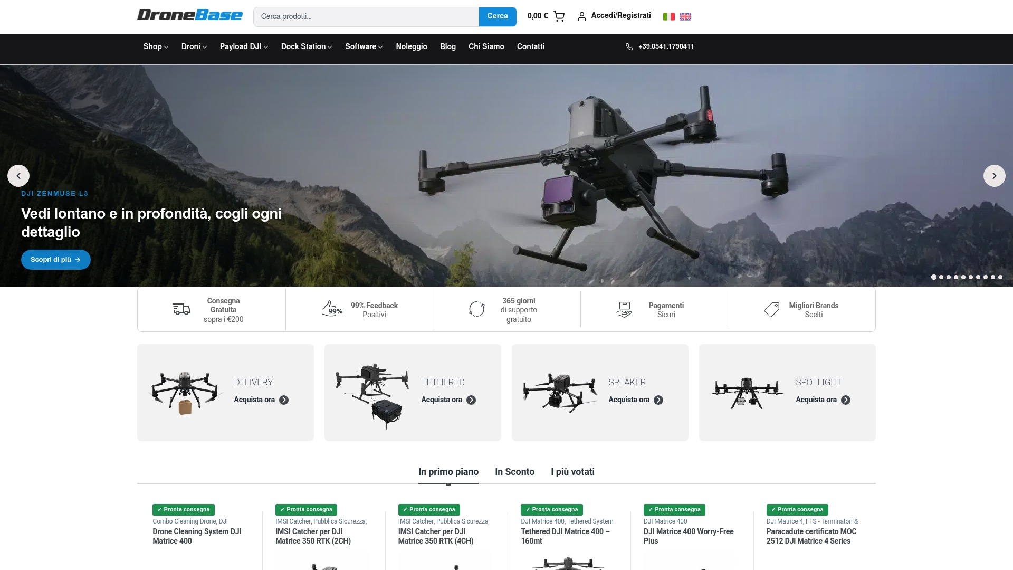The height and width of the screenshot is (570, 1013).
Task: Click the Speaker Acquista ora link
Action: (629, 400)
